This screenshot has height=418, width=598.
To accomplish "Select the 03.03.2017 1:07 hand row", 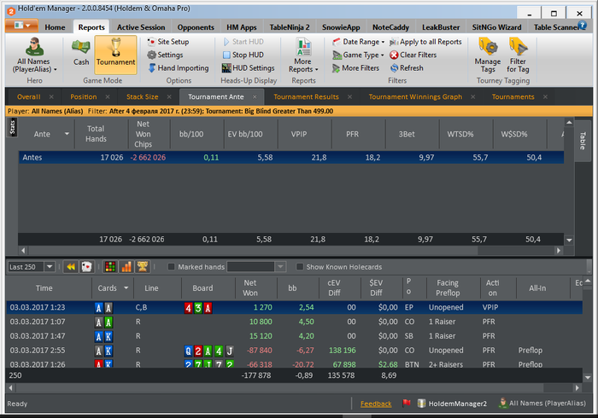I will click(x=294, y=322).
